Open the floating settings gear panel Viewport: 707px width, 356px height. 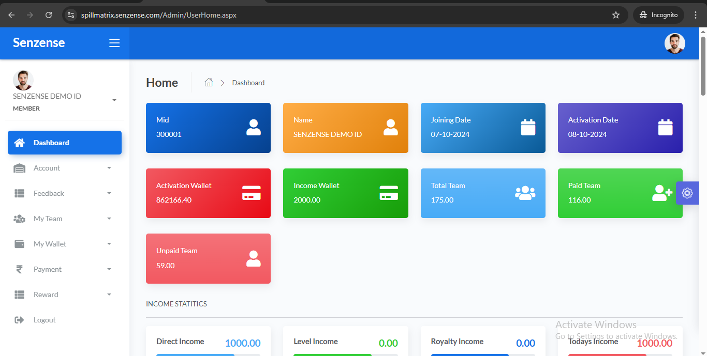687,193
